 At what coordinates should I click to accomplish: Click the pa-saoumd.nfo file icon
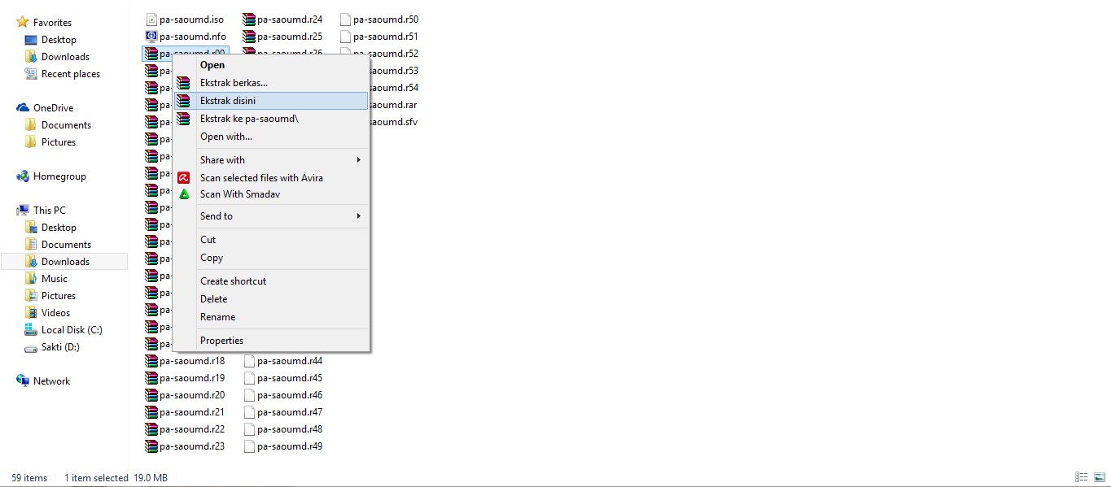(151, 36)
